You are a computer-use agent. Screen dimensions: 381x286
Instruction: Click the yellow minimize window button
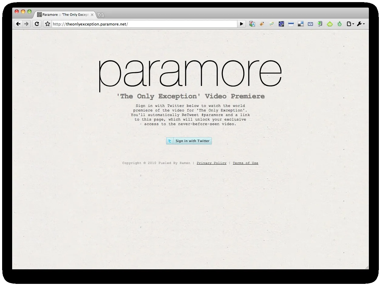[x=23, y=12]
